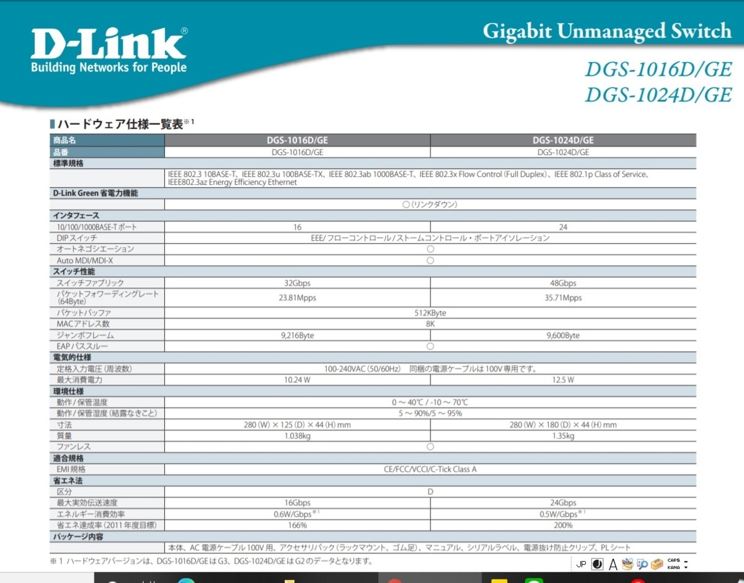This screenshot has height=583, width=744.
Task: Click the 35.71Mpps forwarding rate value
Action: click(563, 298)
